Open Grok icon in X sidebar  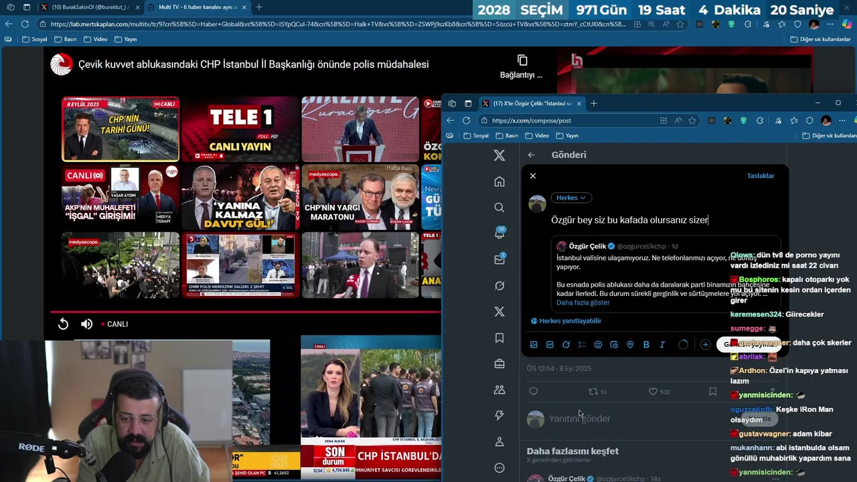[x=499, y=286]
